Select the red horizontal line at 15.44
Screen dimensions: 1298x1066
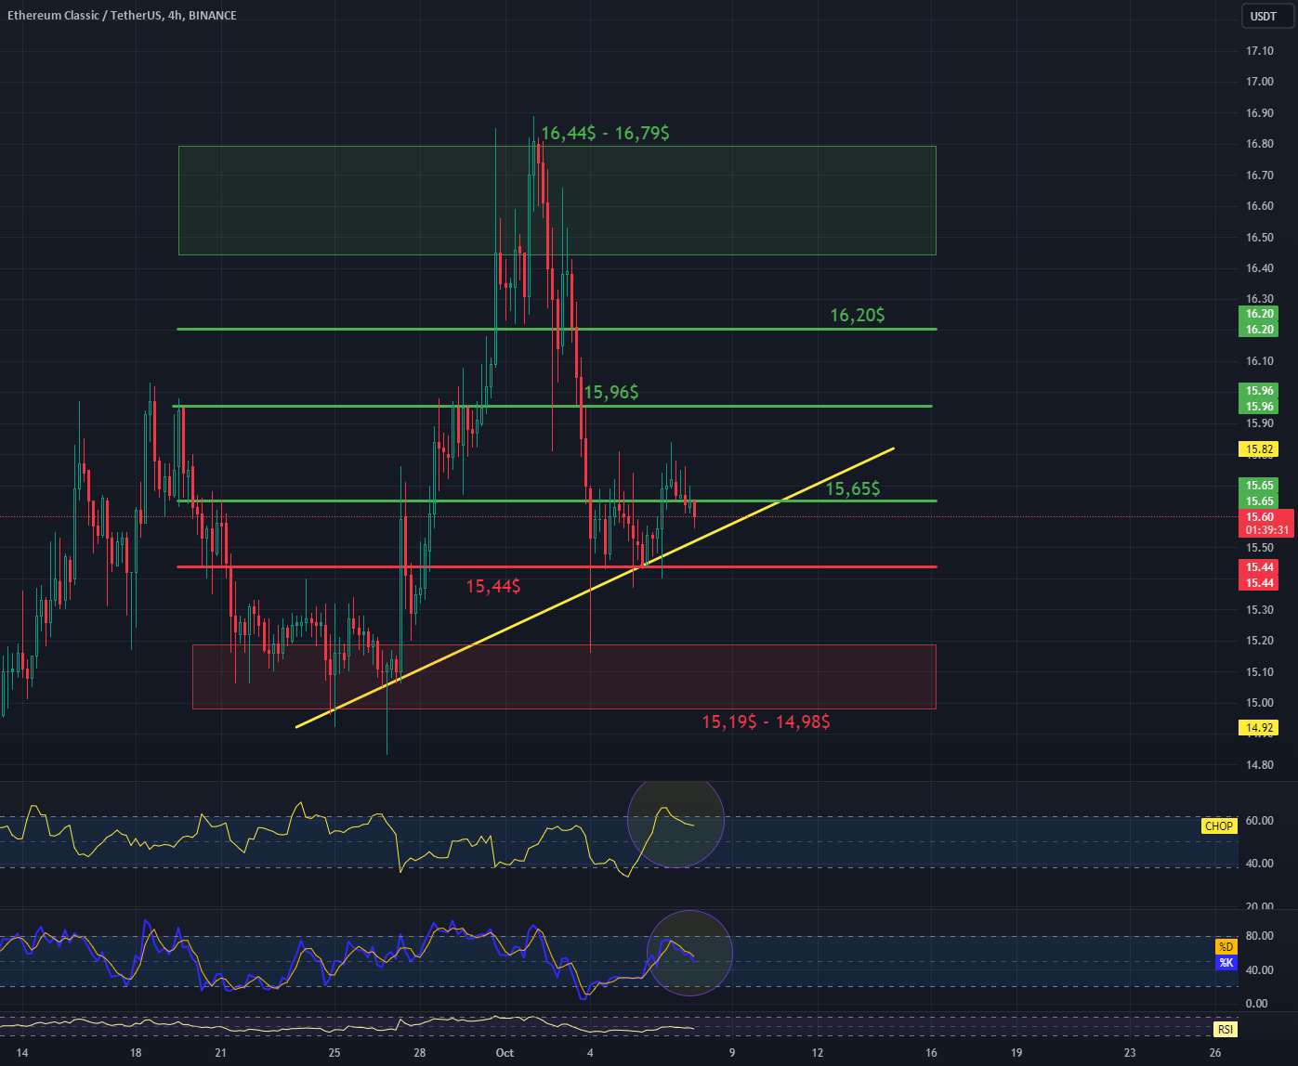click(x=557, y=566)
